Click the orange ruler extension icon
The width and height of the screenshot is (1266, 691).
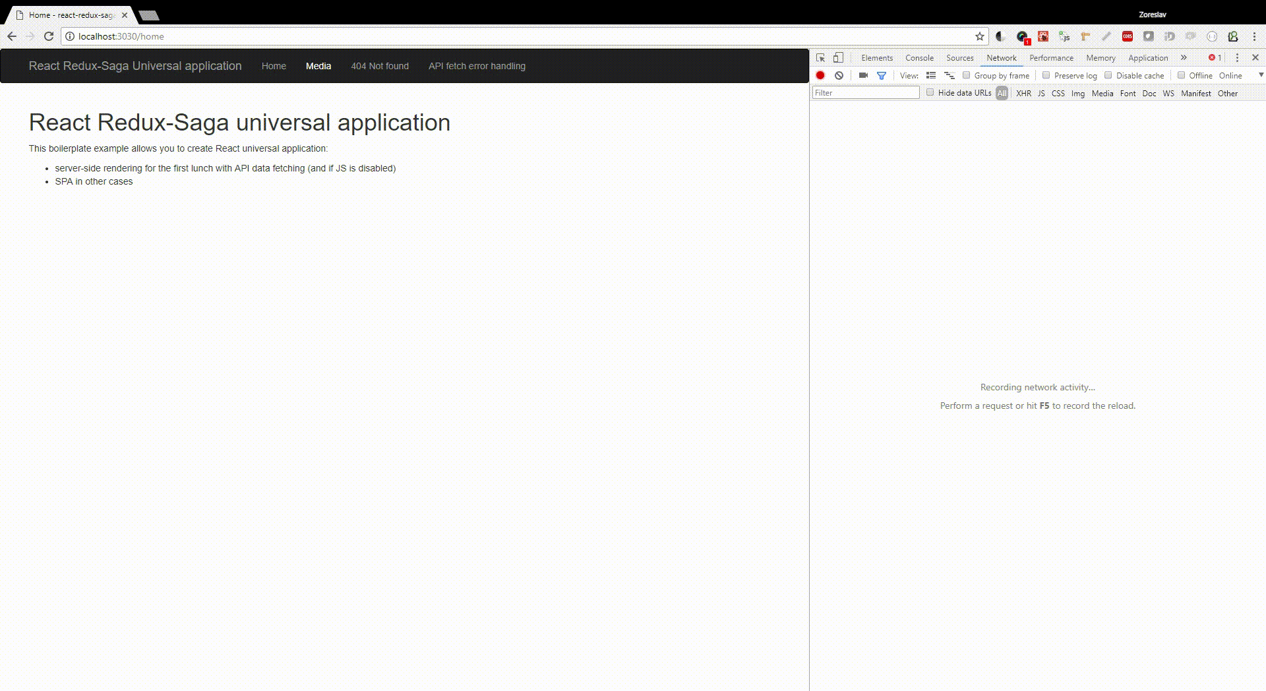point(1085,36)
